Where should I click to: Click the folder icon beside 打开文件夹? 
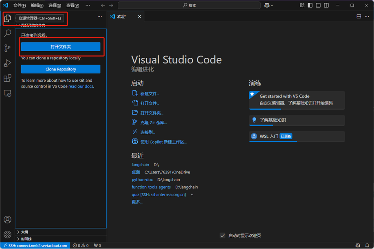click(135, 112)
